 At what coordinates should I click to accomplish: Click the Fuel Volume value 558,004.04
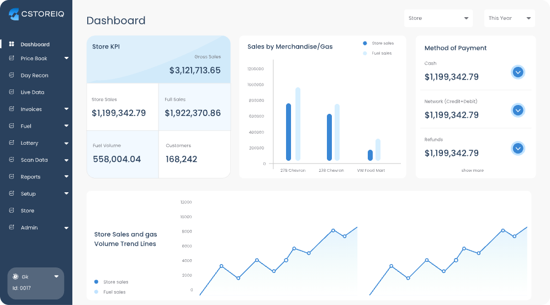(117, 159)
